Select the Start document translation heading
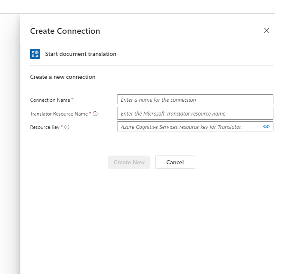The height and width of the screenshot is (274, 283). (81, 54)
